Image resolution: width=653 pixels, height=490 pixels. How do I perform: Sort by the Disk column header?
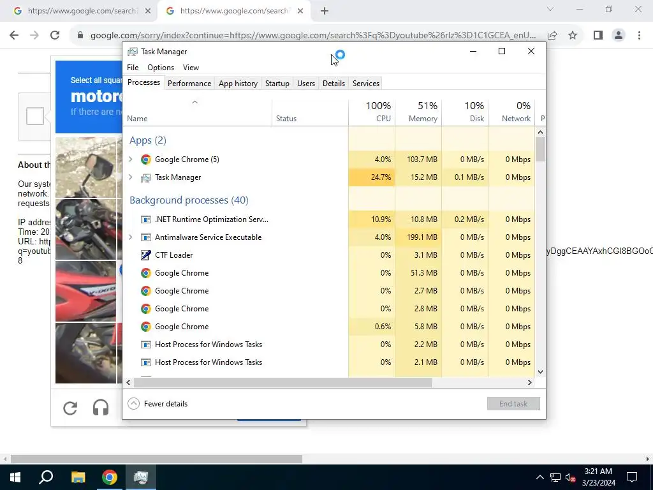pos(465,112)
